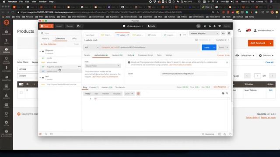
Task: Open the Params request tab
Action: (x=87, y=55)
